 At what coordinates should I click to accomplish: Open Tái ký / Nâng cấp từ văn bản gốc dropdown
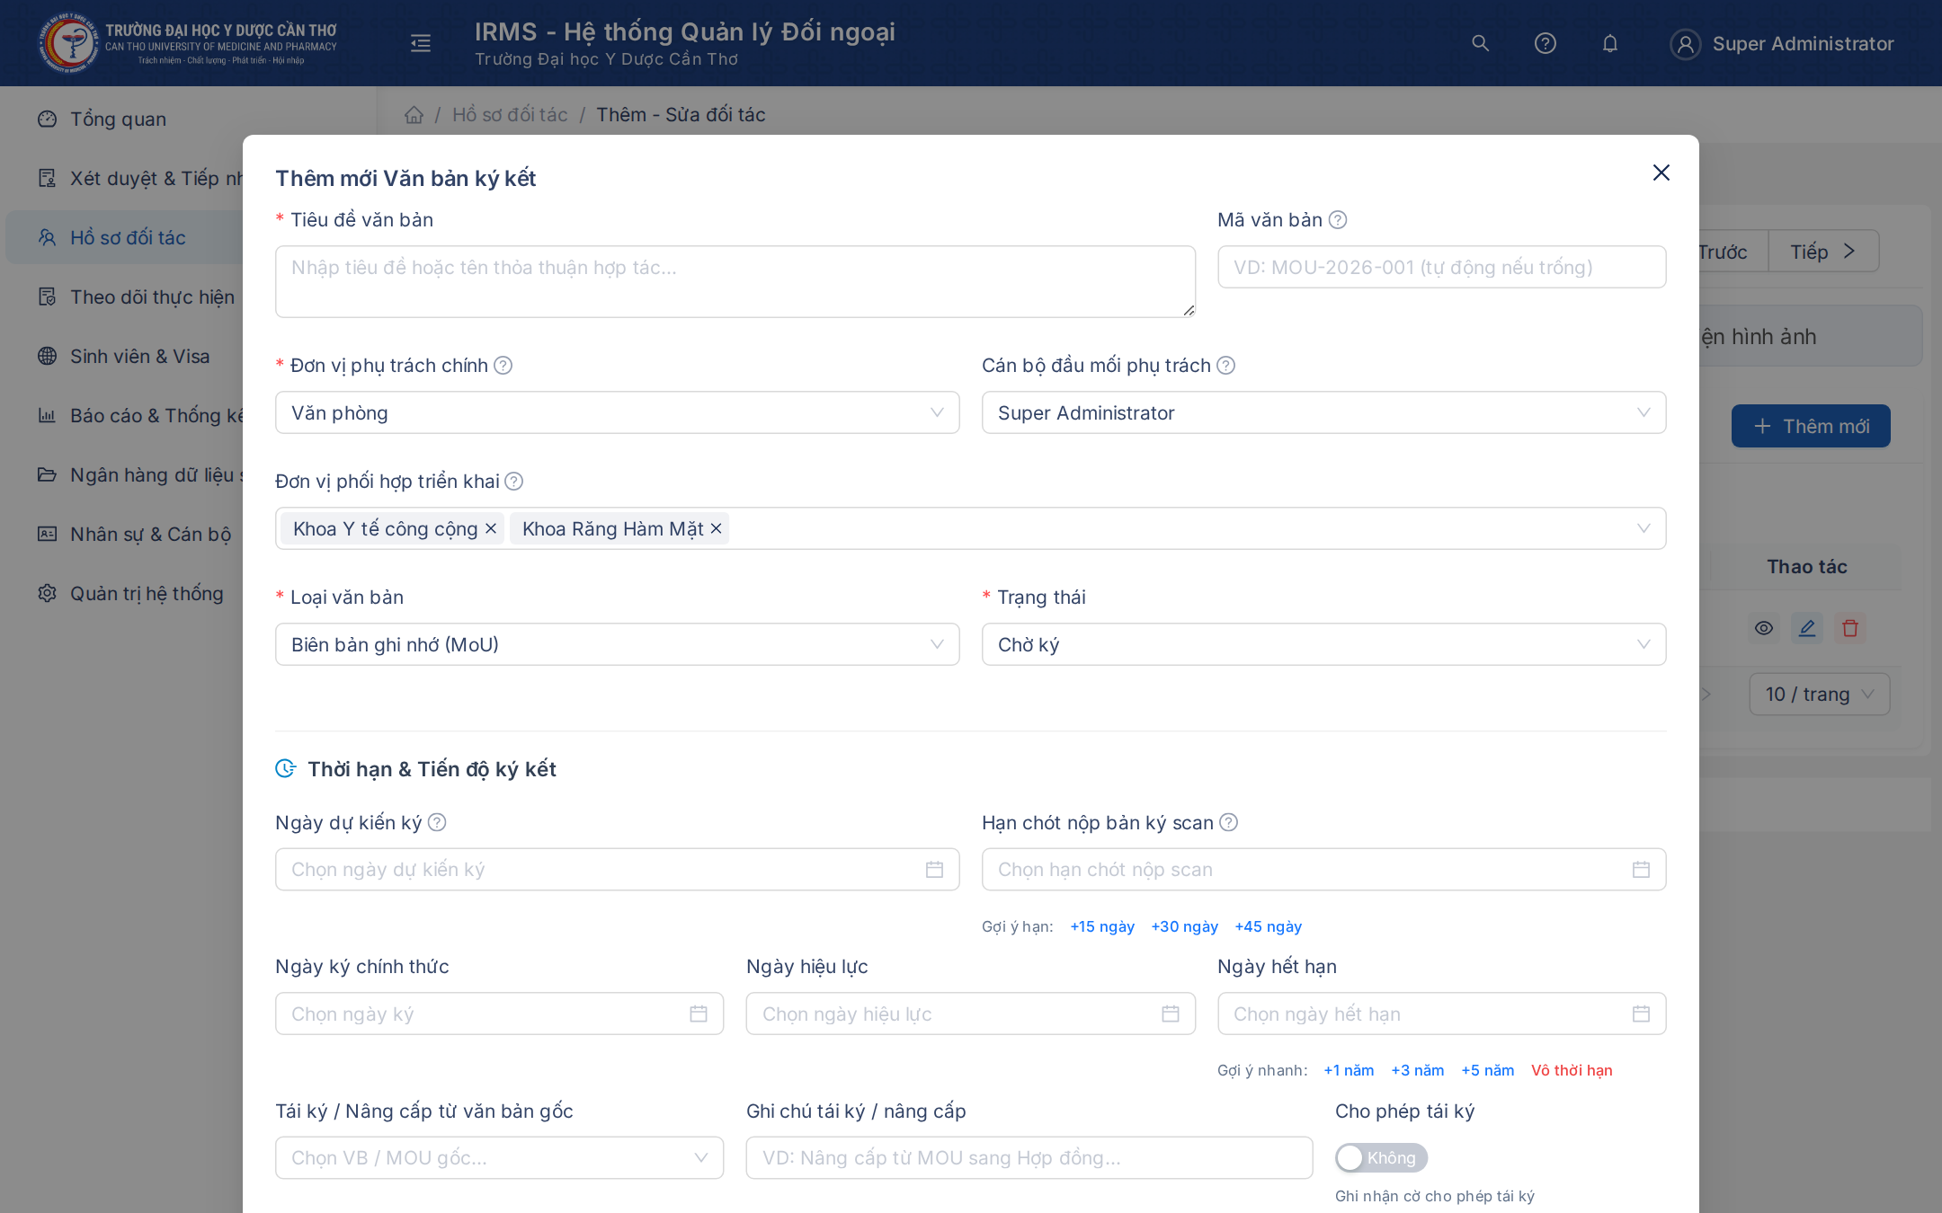pyautogui.click(x=499, y=1157)
